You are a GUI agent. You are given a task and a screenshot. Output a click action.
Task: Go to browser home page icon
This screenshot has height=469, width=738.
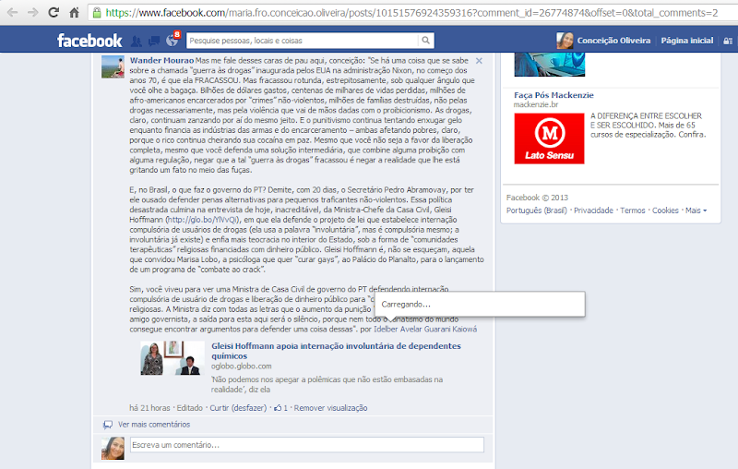click(x=74, y=12)
